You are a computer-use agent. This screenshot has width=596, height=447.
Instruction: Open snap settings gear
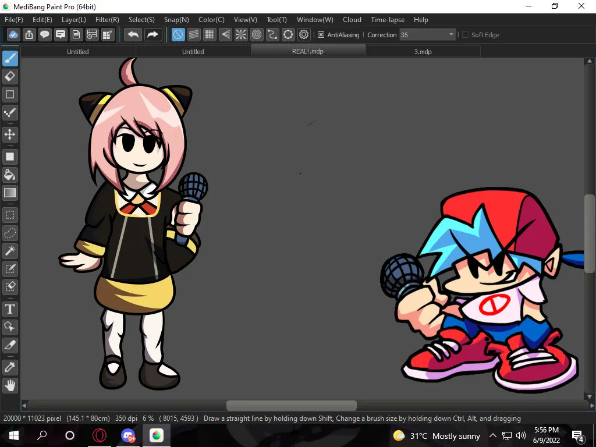tap(304, 34)
